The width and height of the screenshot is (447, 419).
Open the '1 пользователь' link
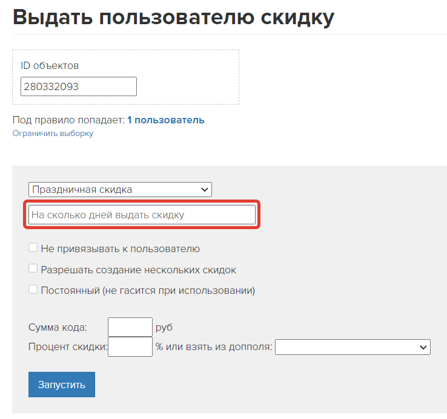pos(165,120)
